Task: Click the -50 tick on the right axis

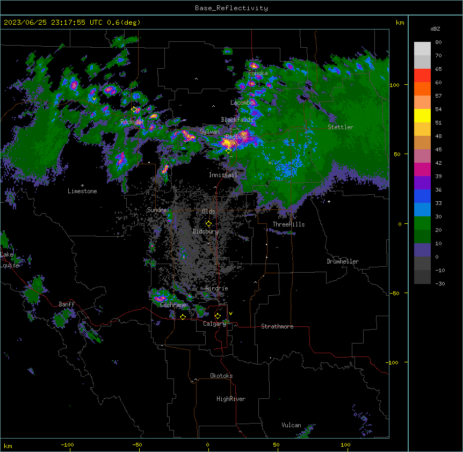Action: (x=394, y=293)
